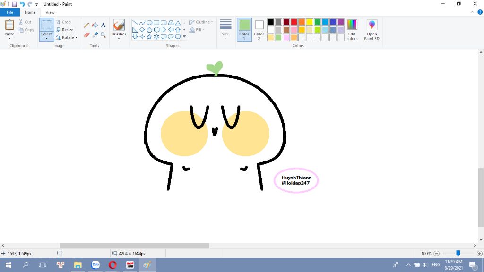Click the zoom in plus button
Image resolution: width=484 pixels, height=272 pixels.
(x=480, y=254)
